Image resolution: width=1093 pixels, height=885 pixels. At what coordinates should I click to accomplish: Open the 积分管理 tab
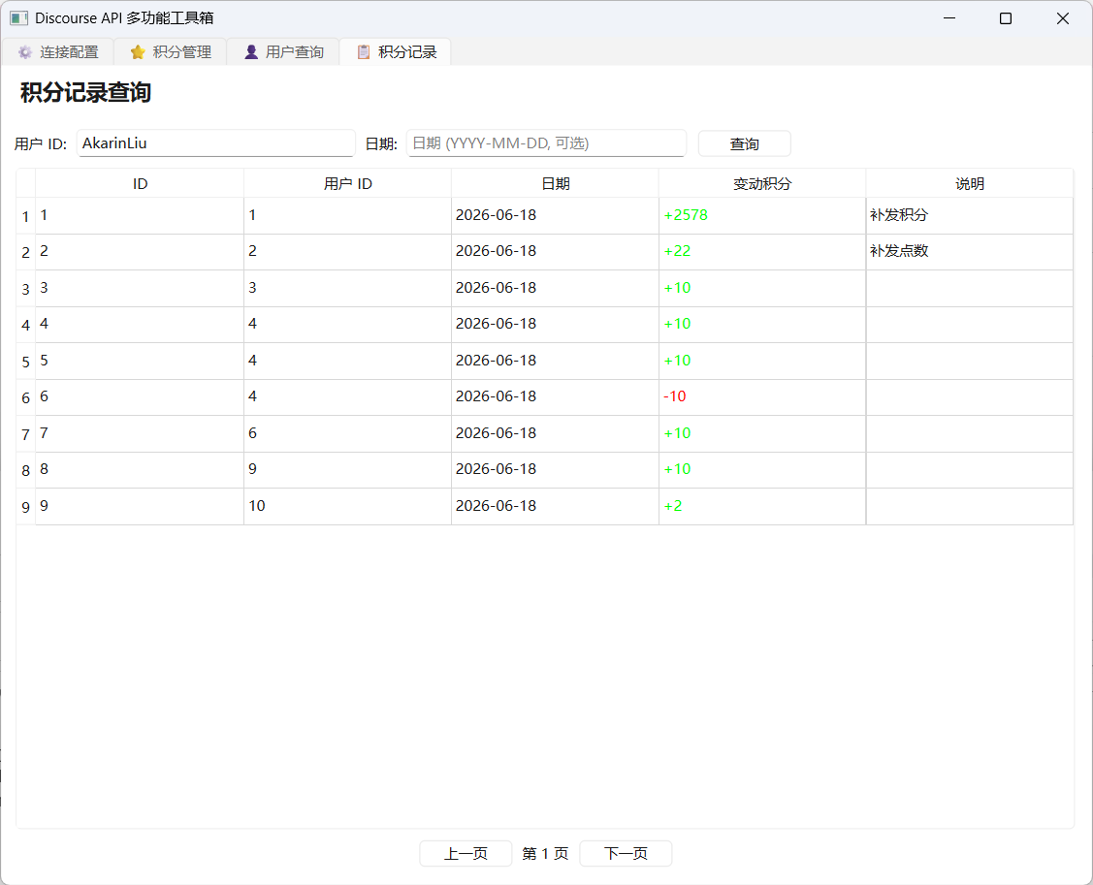pyautogui.click(x=171, y=52)
